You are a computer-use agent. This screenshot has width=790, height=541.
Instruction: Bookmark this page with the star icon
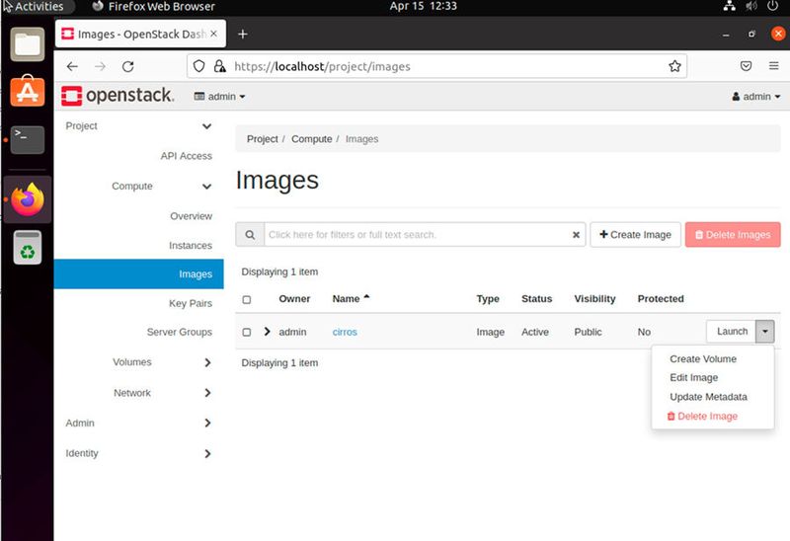point(674,66)
